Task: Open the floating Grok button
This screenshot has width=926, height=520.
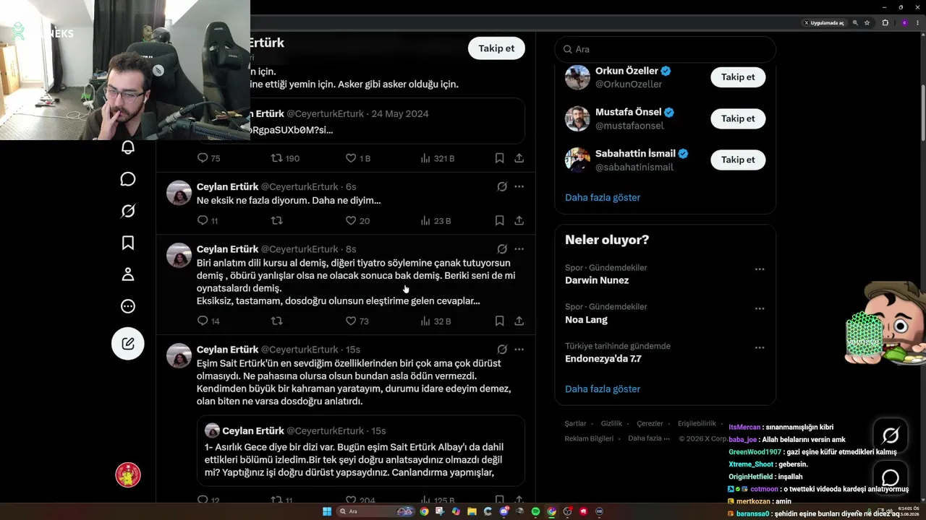Action: coord(891,435)
